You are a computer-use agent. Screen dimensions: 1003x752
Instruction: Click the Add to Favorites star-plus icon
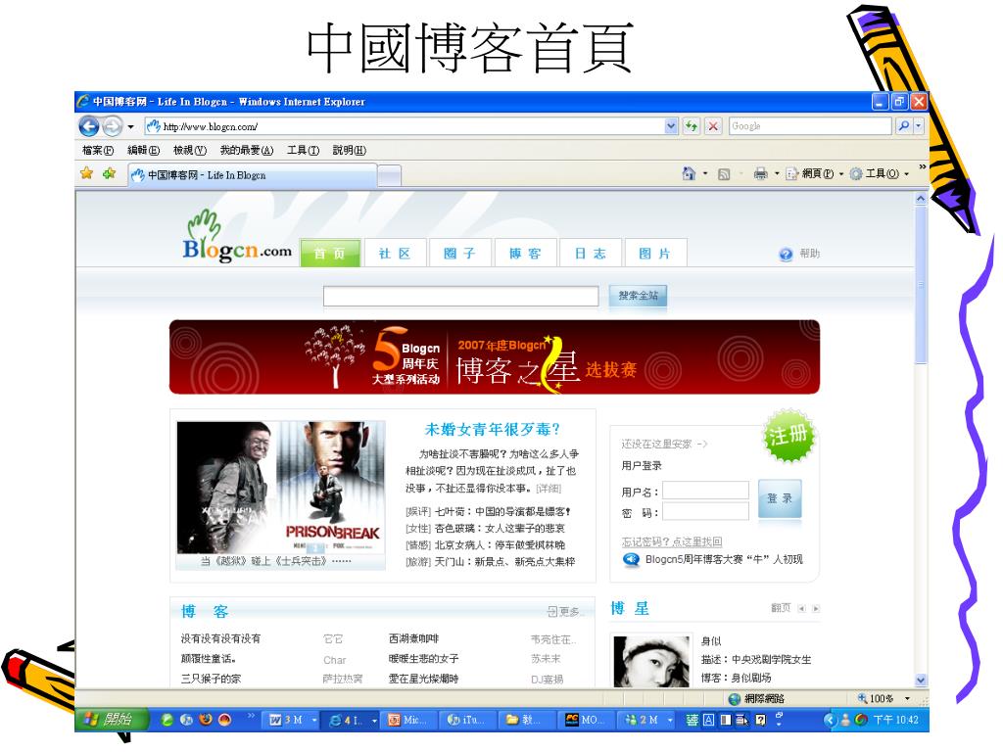(x=110, y=173)
